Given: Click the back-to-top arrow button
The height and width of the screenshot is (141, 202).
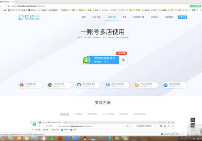Looking at the screenshot, I should coord(193,120).
